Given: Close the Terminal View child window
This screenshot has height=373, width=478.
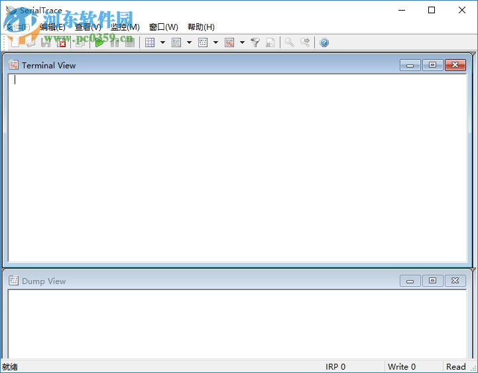Looking at the screenshot, I should point(455,65).
